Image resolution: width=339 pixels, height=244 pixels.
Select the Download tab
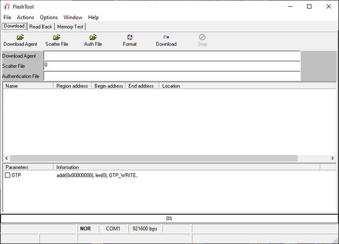pos(14,26)
